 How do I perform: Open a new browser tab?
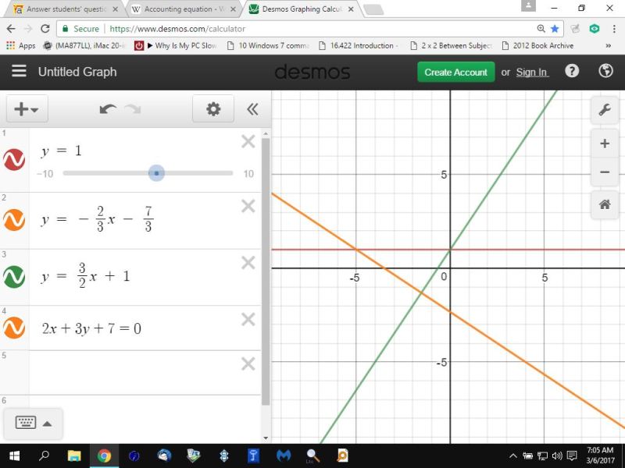tap(374, 10)
